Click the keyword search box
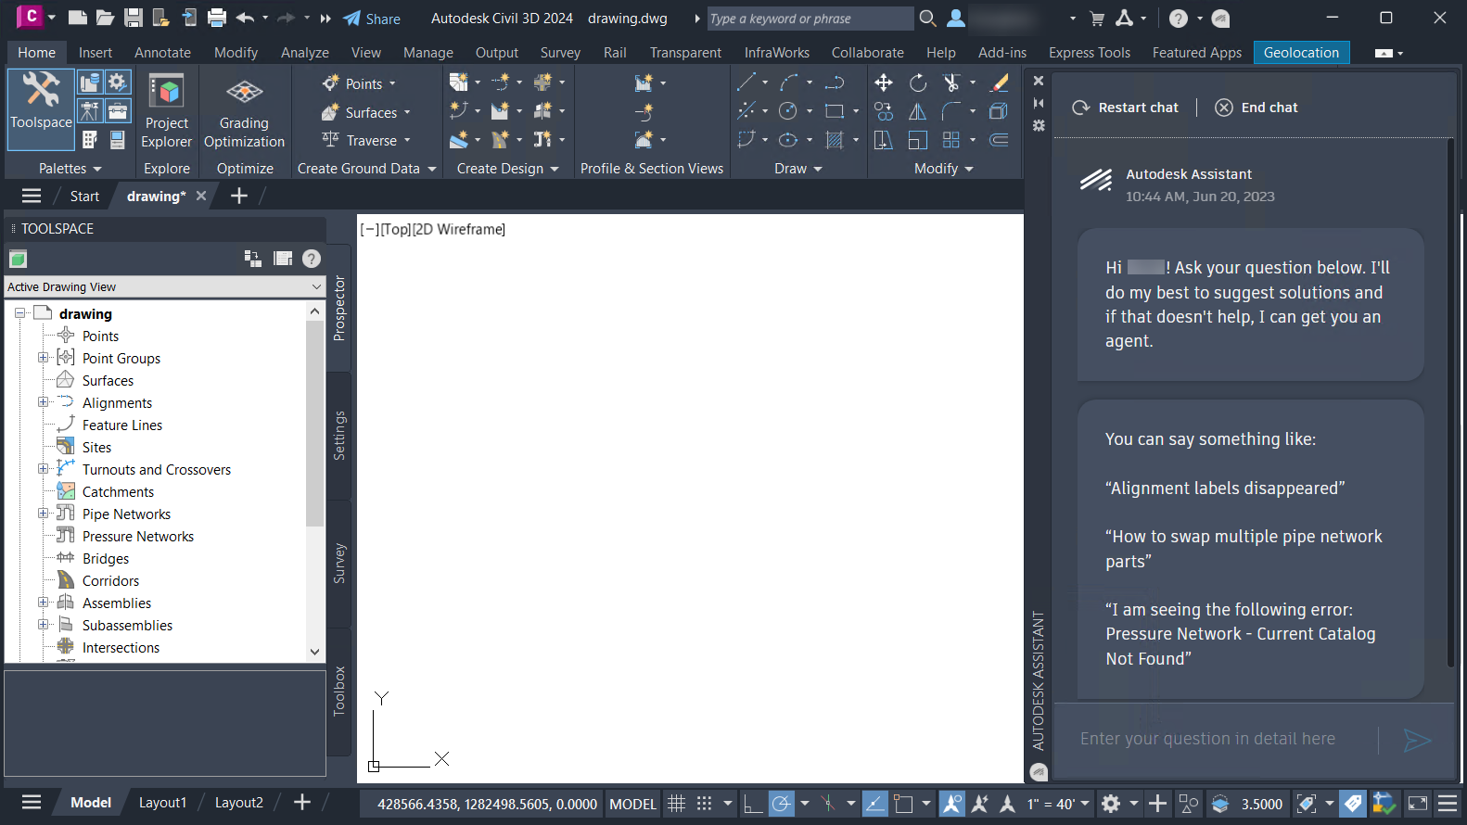The image size is (1467, 825). coord(809,19)
